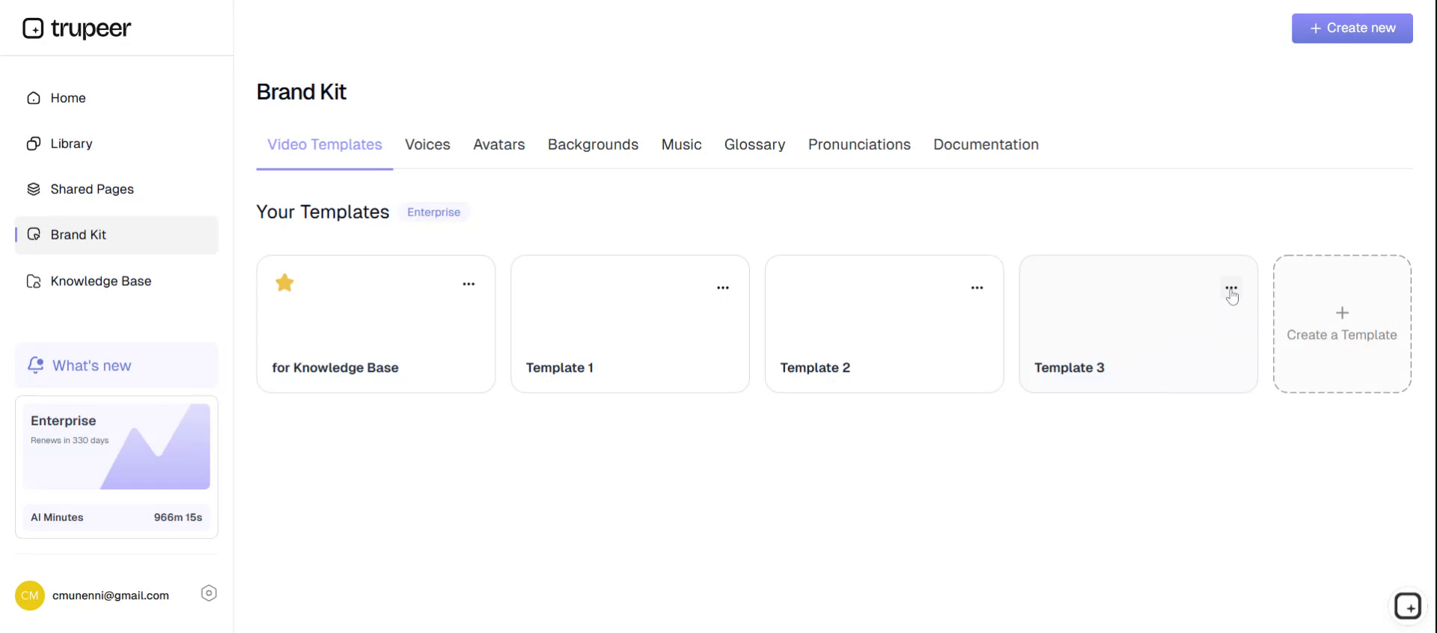The height and width of the screenshot is (633, 1437).
Task: Click What's new announcement button
Action: tap(117, 366)
